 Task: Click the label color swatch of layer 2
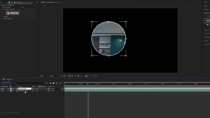point(11,91)
